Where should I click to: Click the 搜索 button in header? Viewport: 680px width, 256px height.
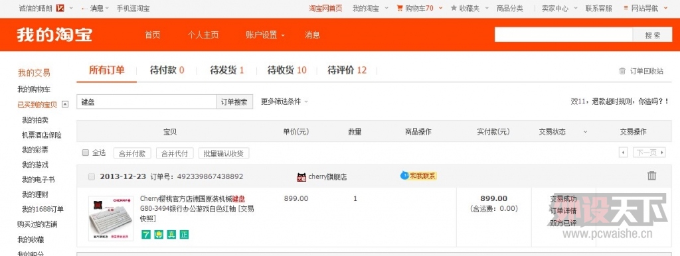[x=652, y=35]
